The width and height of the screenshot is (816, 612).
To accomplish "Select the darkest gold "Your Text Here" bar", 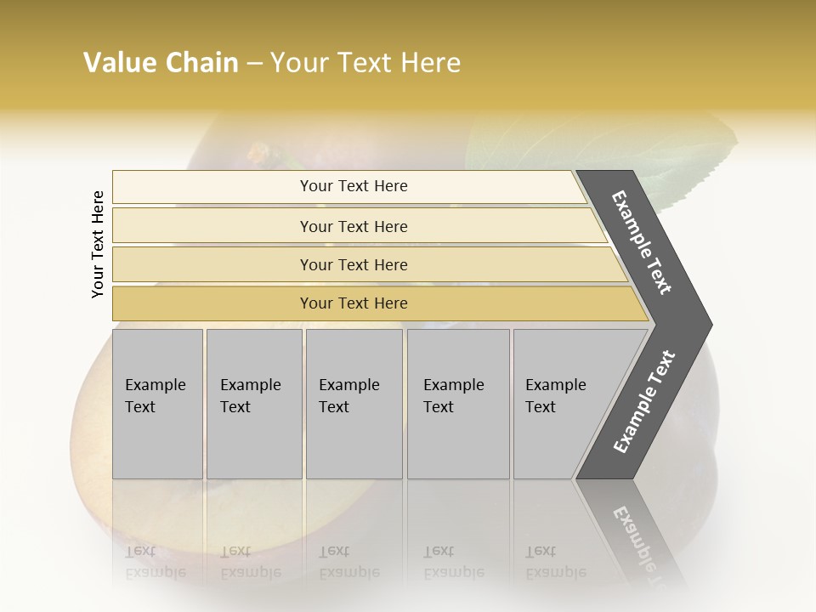I will (x=353, y=303).
